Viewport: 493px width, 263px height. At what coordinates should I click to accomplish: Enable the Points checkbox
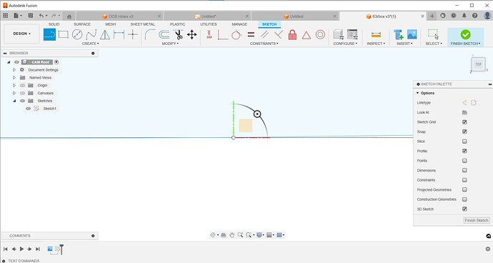tap(464, 161)
